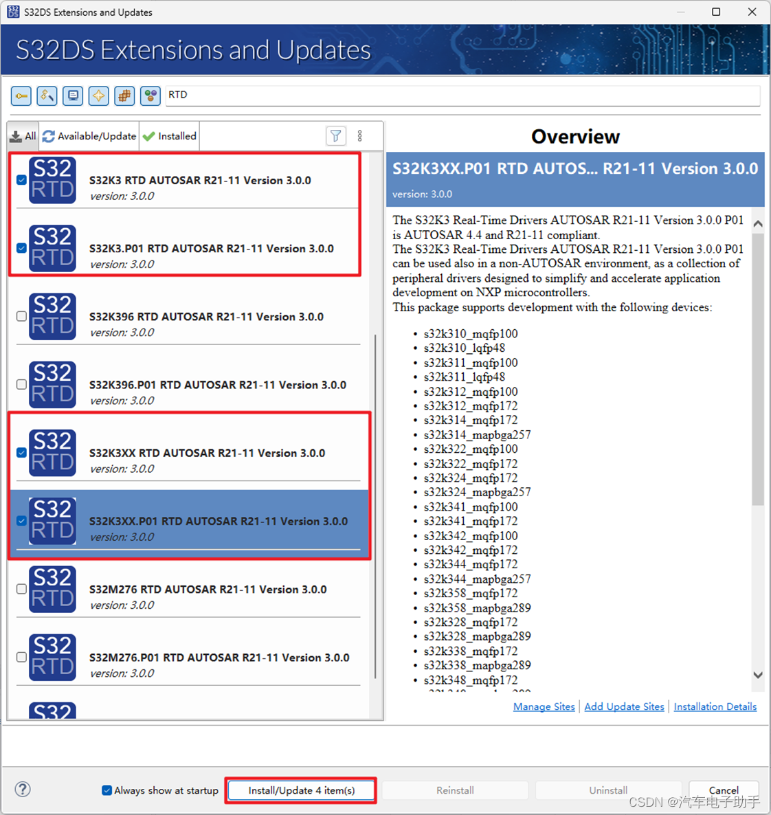Switch to the Available/Update tab

pyautogui.click(x=89, y=136)
